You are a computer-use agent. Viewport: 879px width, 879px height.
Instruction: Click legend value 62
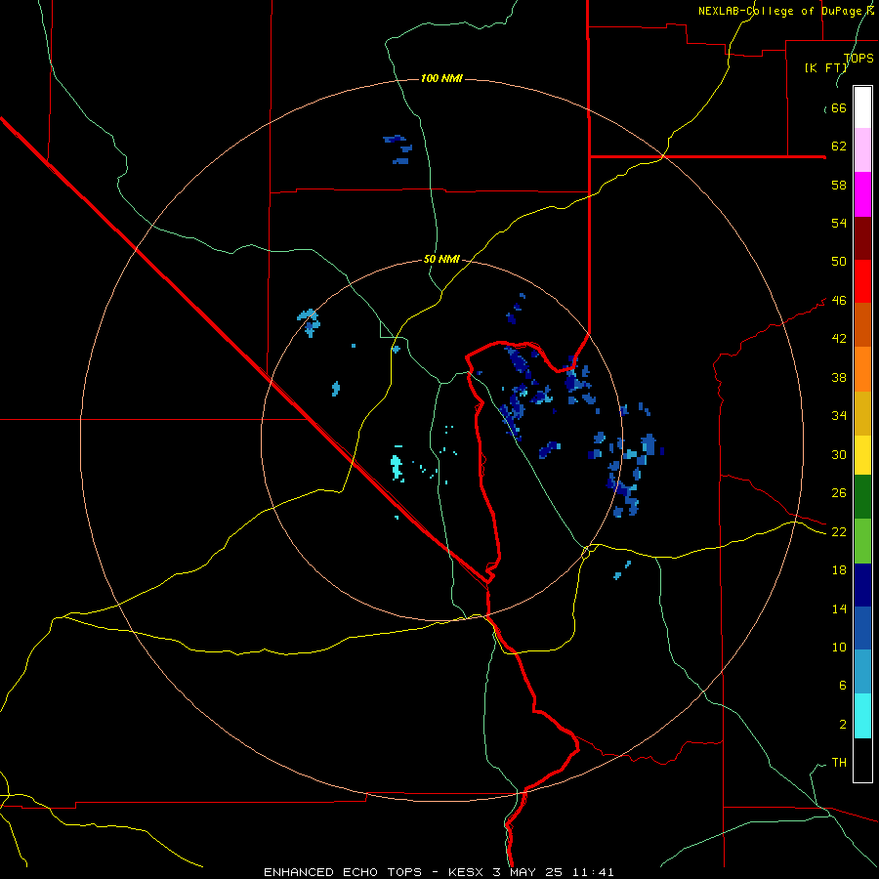click(839, 146)
